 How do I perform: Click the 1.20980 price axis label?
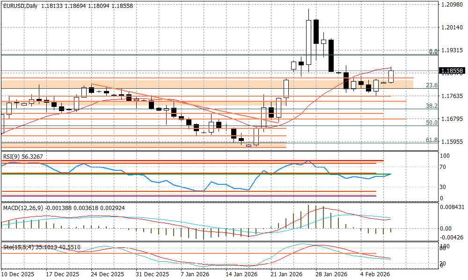(x=452, y=5)
